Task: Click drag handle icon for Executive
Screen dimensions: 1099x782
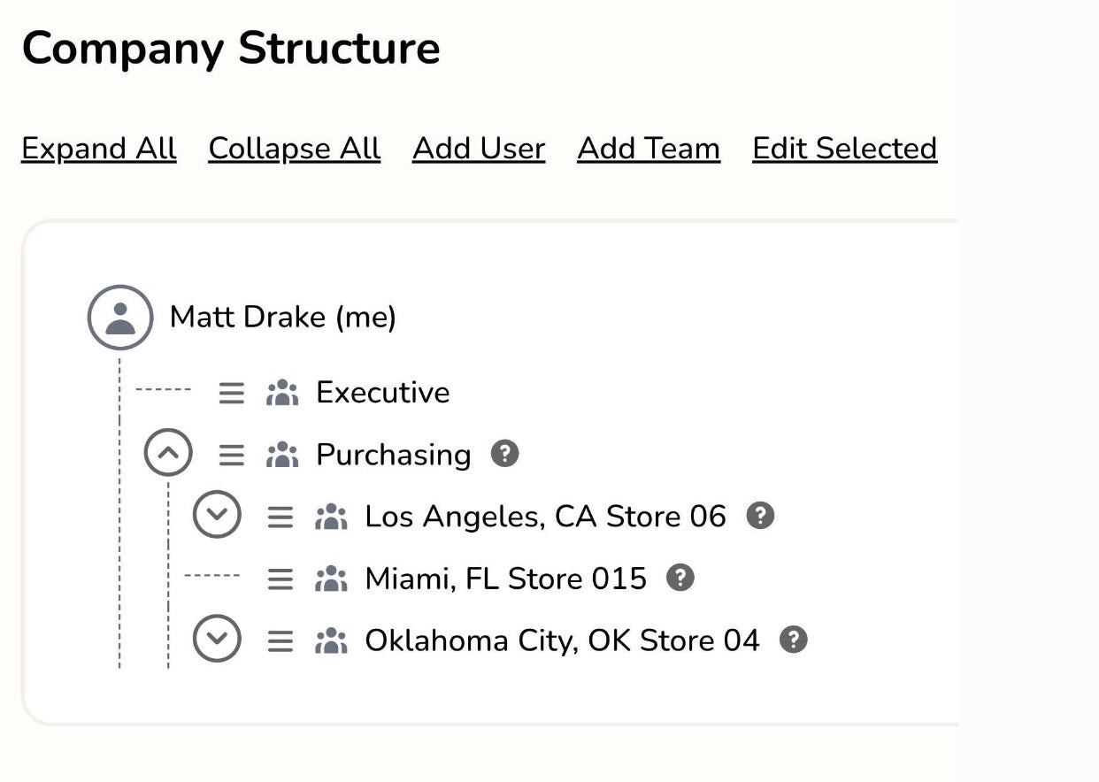Action: pyautogui.click(x=232, y=393)
